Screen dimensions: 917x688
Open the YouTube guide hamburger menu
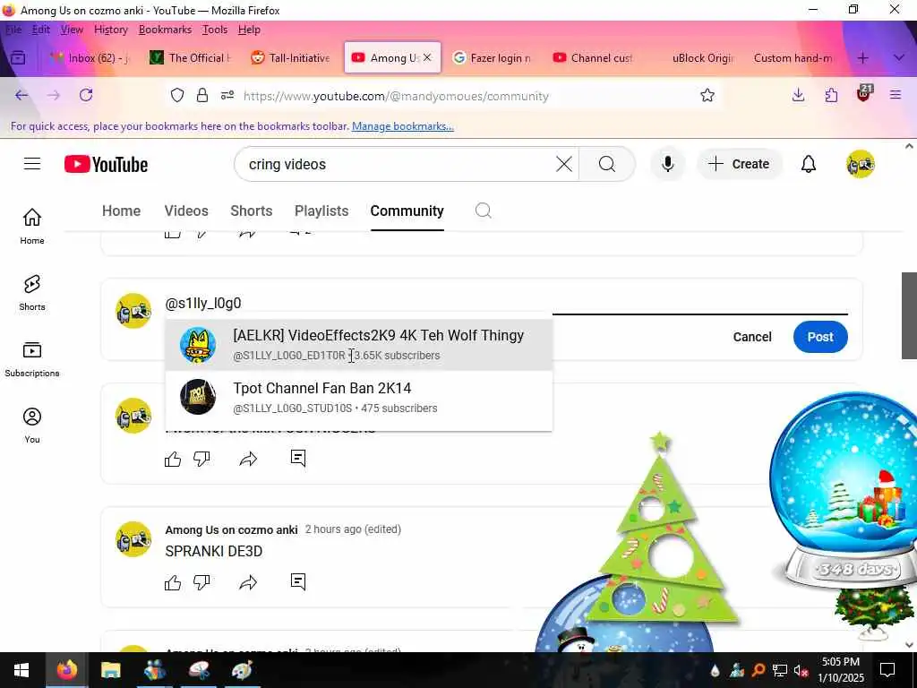coord(32,164)
